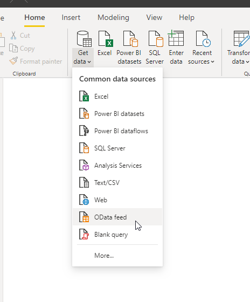
Task: Open the Modeling ribbon tab
Action: [x=113, y=17]
